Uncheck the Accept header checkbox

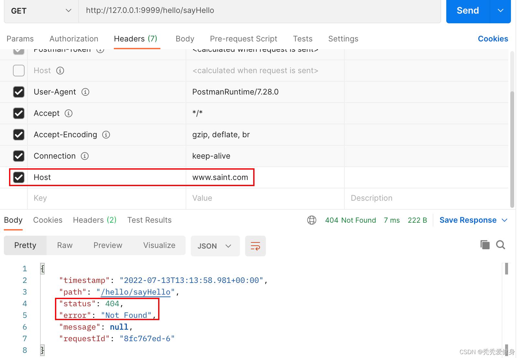point(19,113)
